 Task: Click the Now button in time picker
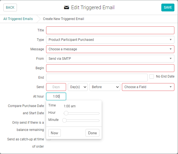(x=54, y=133)
